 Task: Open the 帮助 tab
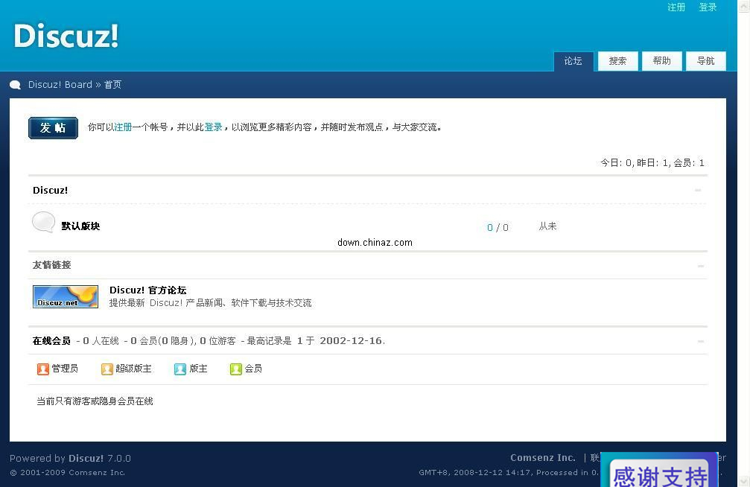point(662,61)
